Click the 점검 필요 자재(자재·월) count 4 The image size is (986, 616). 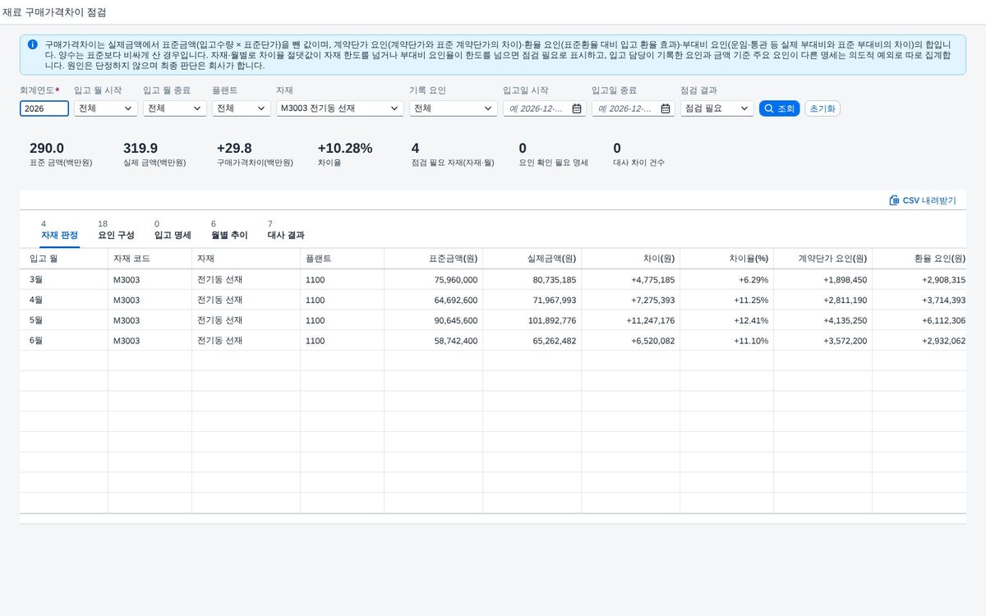pyautogui.click(x=415, y=149)
